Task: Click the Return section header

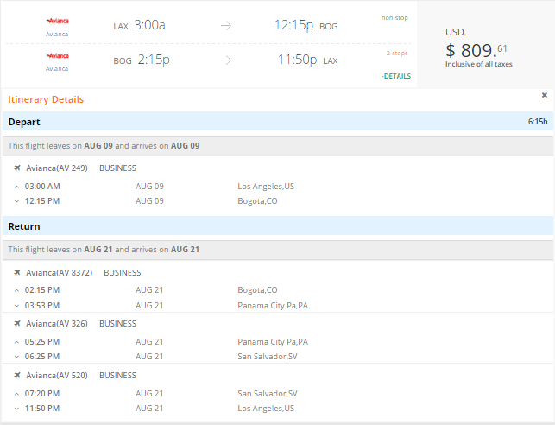Action: [x=278, y=226]
